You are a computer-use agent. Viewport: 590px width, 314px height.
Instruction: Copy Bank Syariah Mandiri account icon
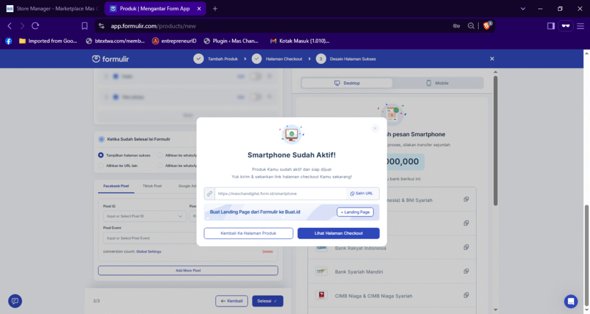coord(466,271)
